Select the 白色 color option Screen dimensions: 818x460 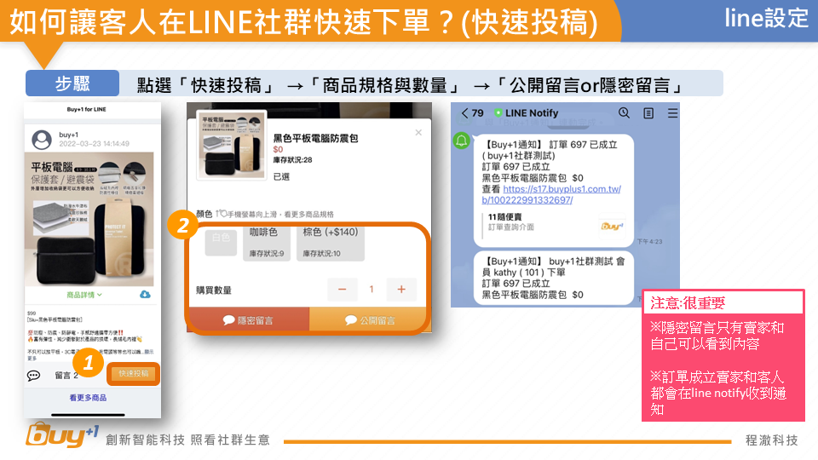pyautogui.click(x=221, y=242)
